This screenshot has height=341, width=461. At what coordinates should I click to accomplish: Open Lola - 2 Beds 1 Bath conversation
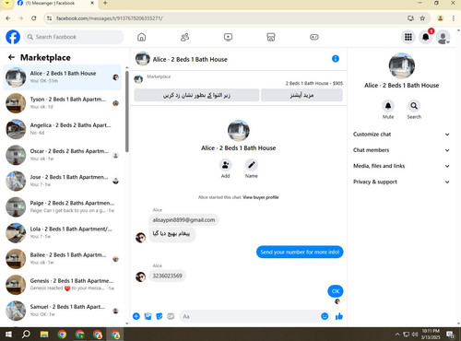click(x=62, y=233)
